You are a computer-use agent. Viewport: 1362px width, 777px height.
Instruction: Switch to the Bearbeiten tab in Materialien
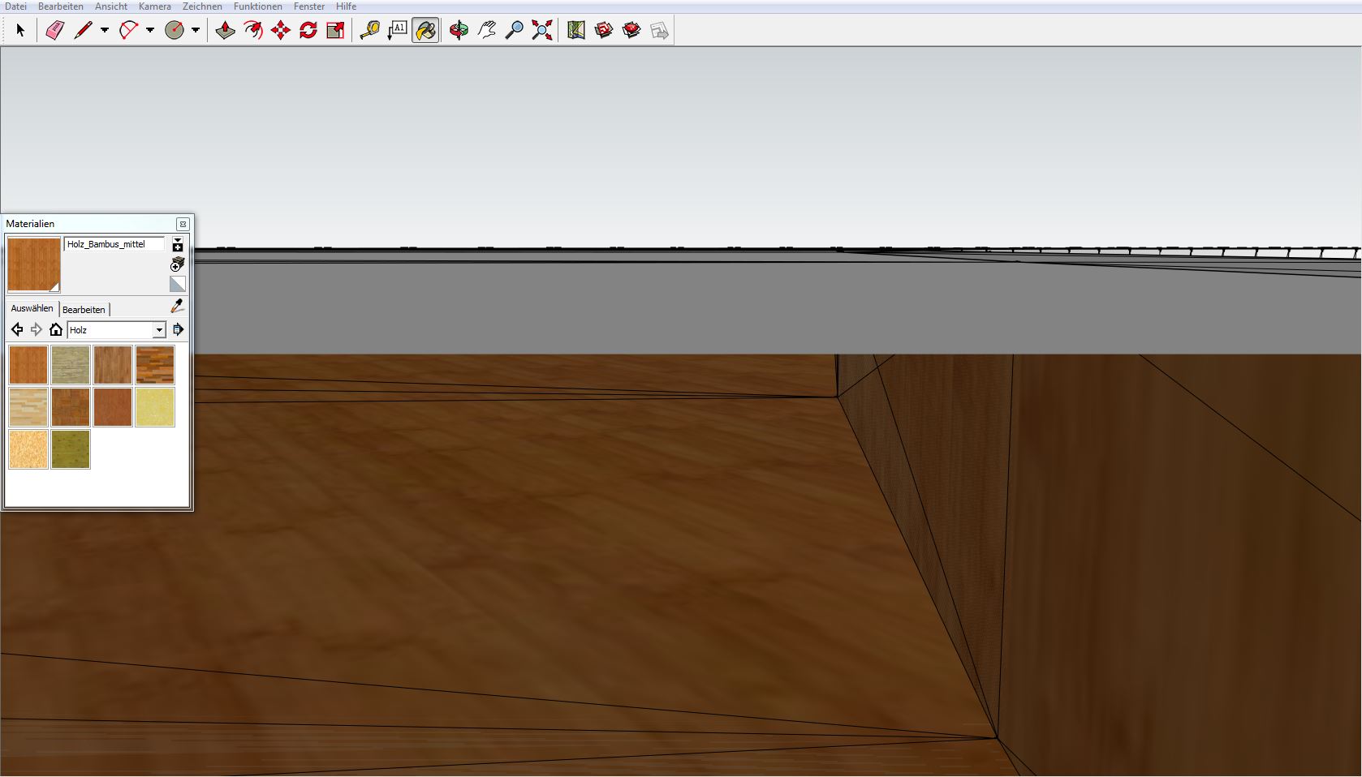tap(84, 310)
